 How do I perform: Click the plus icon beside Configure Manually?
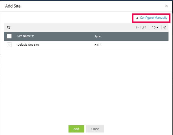click(137, 18)
